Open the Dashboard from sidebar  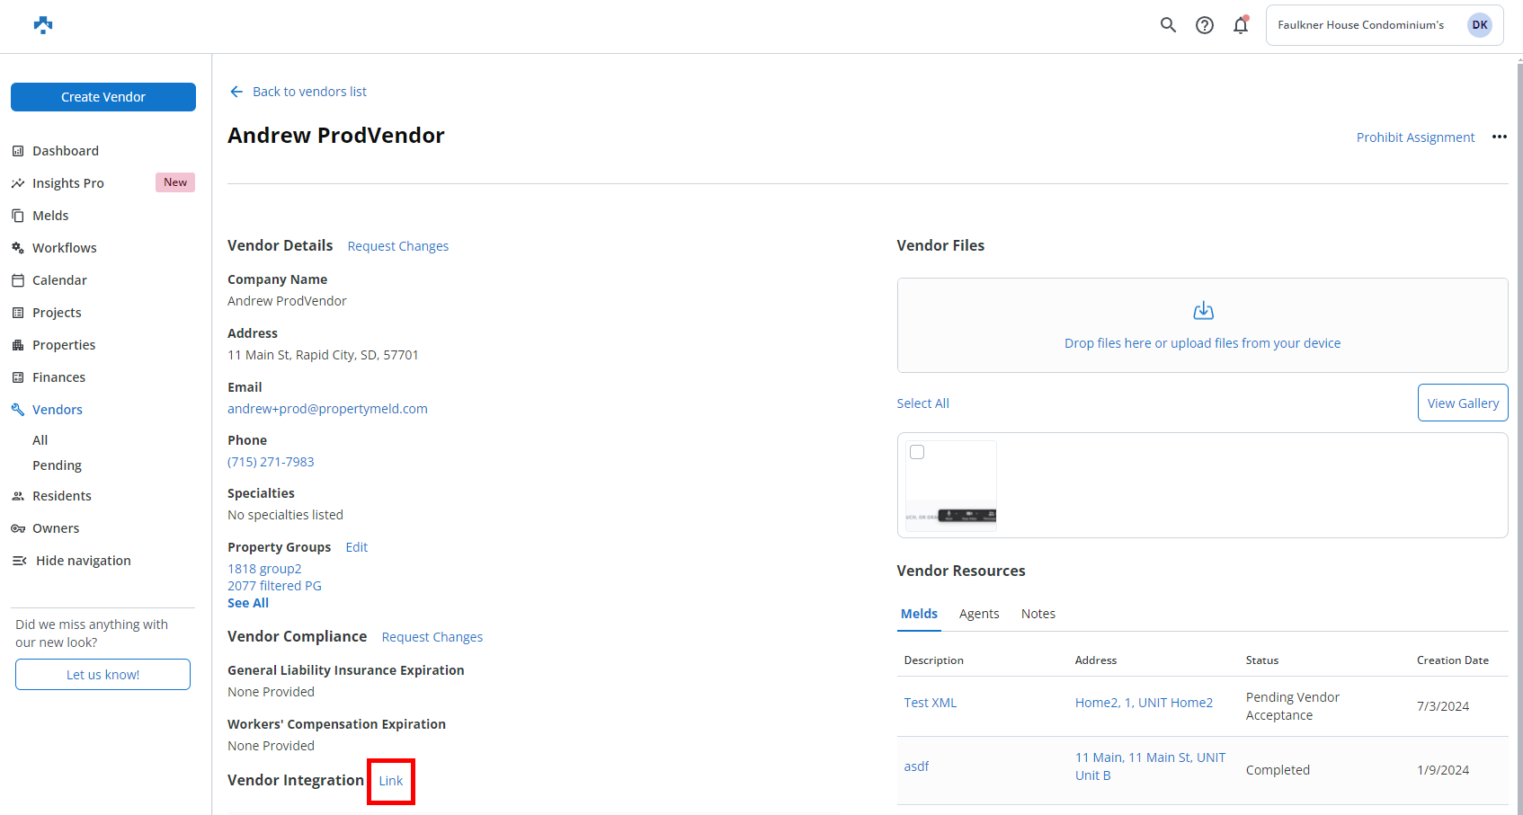66,151
